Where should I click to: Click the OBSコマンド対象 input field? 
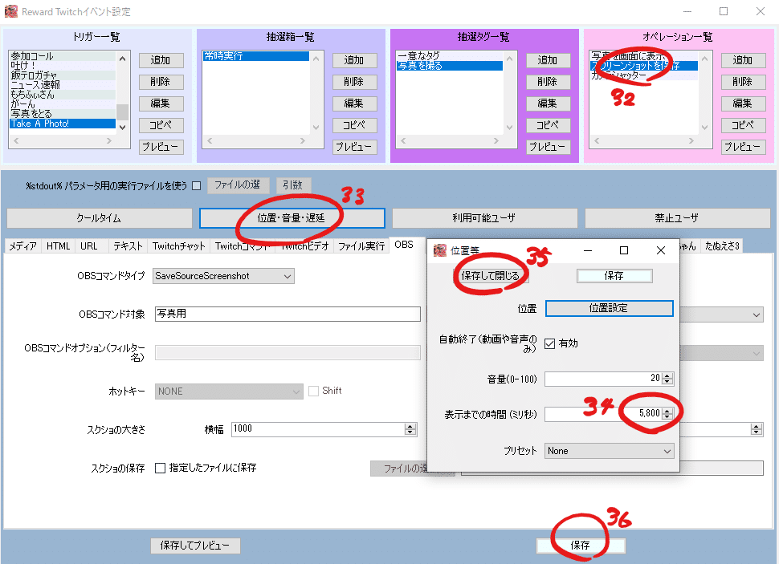click(288, 314)
